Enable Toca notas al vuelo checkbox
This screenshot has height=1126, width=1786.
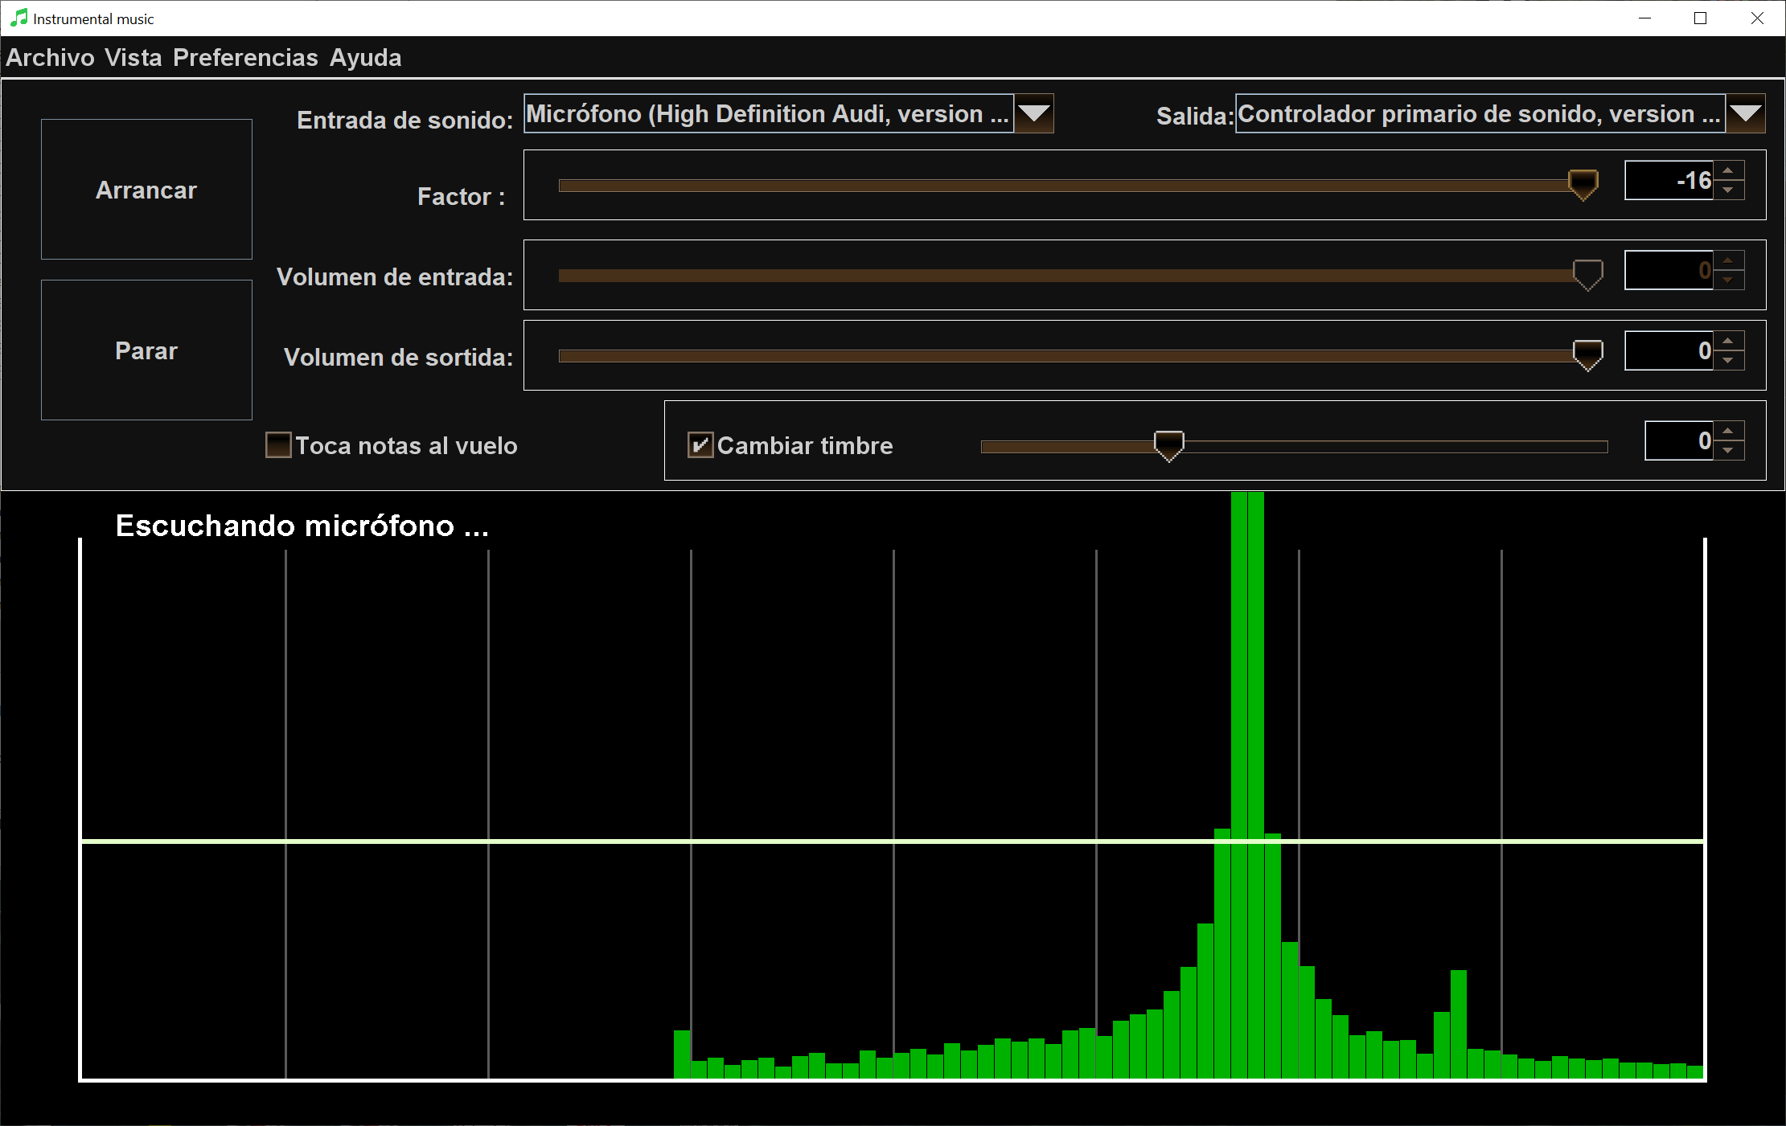(x=278, y=445)
